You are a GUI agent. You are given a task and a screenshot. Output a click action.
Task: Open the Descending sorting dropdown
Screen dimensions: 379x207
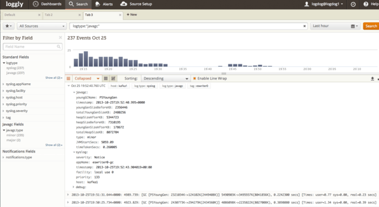click(x=166, y=78)
